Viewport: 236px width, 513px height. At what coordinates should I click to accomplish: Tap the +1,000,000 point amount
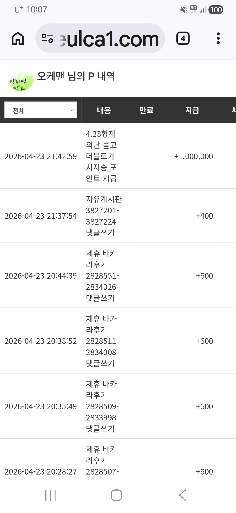194,156
